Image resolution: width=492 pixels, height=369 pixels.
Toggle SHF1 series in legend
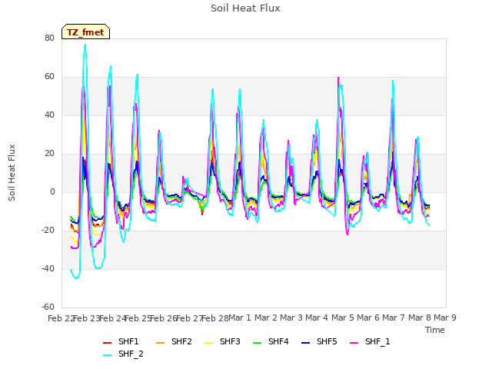(121, 341)
